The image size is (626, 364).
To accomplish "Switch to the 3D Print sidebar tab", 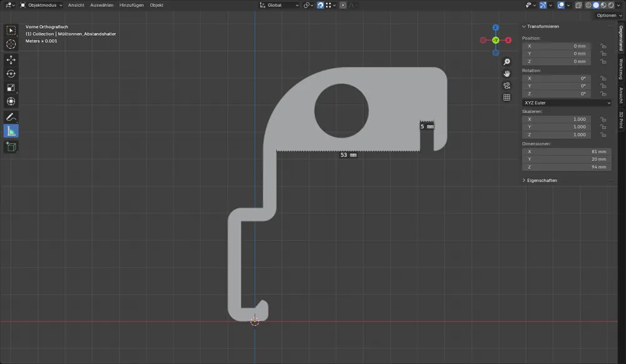I will click(621, 120).
